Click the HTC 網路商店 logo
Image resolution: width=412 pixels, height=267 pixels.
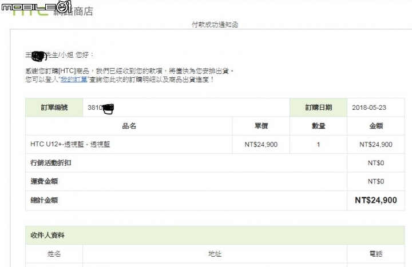53,11
